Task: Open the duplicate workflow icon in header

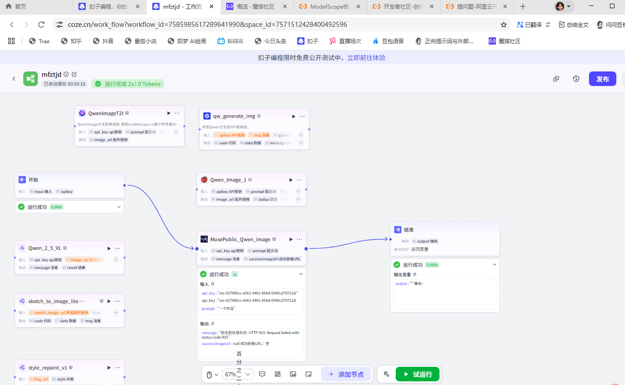Action: (556, 79)
